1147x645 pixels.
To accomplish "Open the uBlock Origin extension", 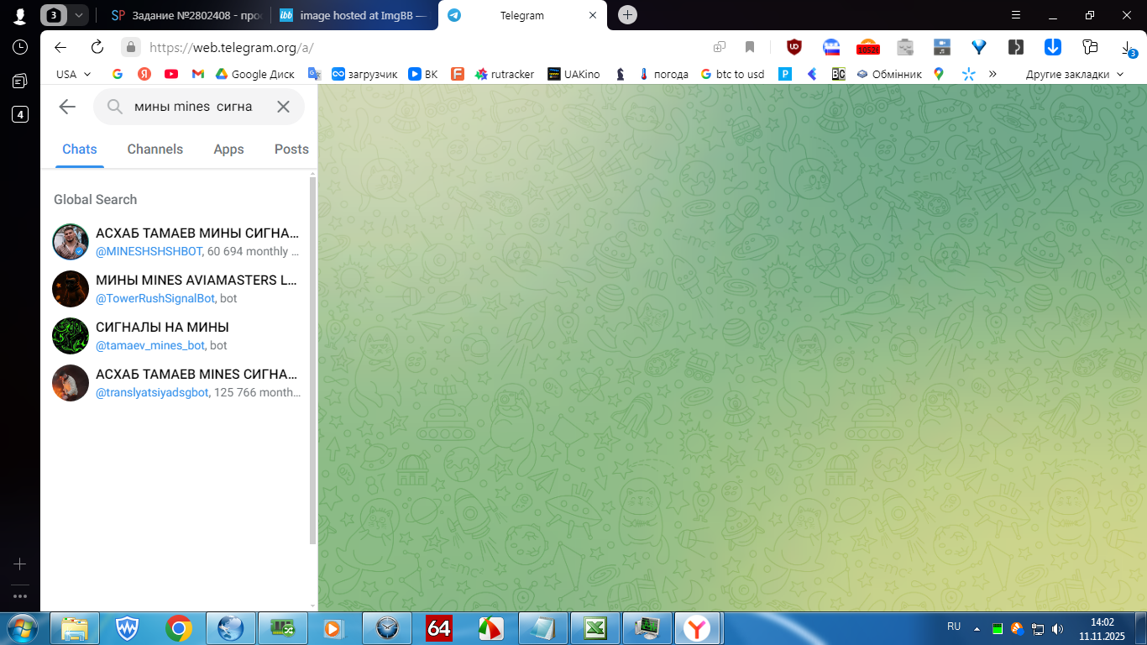I will [x=793, y=47].
